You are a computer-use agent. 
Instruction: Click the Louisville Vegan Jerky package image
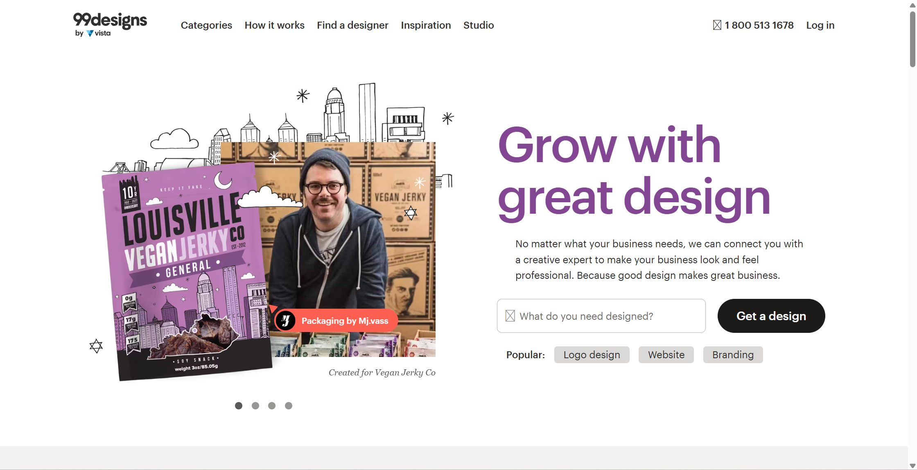click(186, 272)
